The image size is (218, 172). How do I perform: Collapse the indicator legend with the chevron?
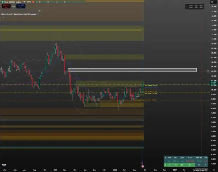pos(3,17)
